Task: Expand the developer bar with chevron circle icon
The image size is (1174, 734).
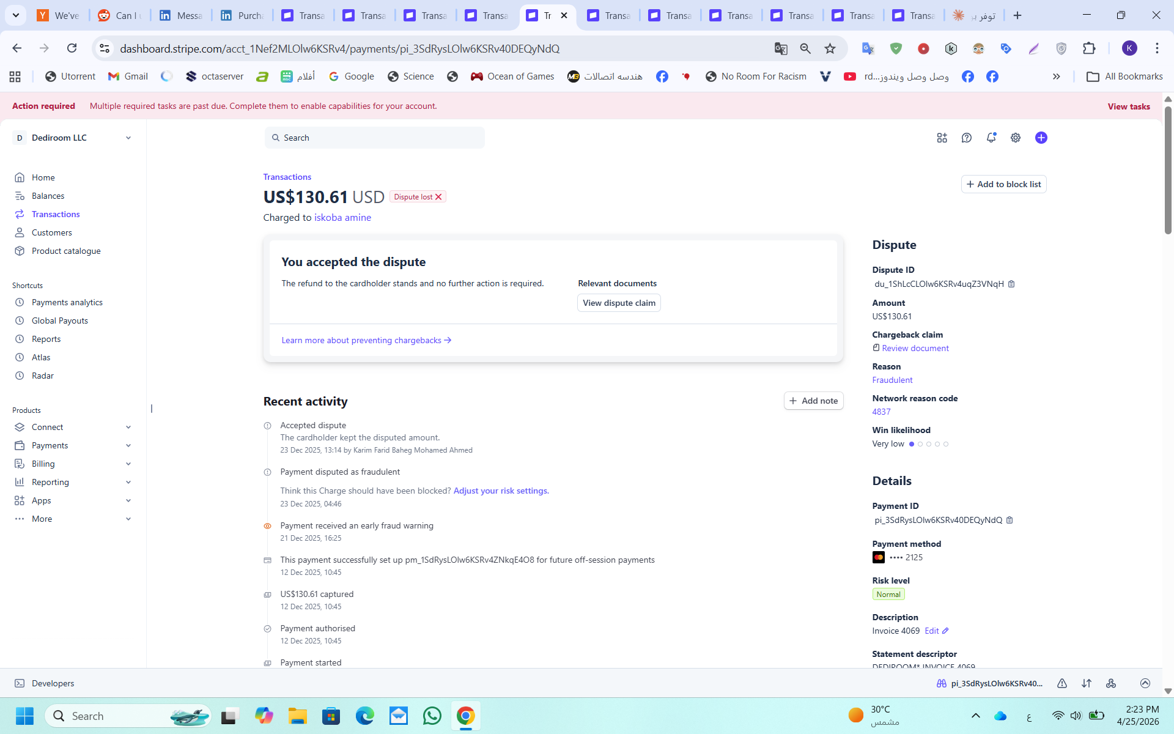Action: tap(1145, 683)
